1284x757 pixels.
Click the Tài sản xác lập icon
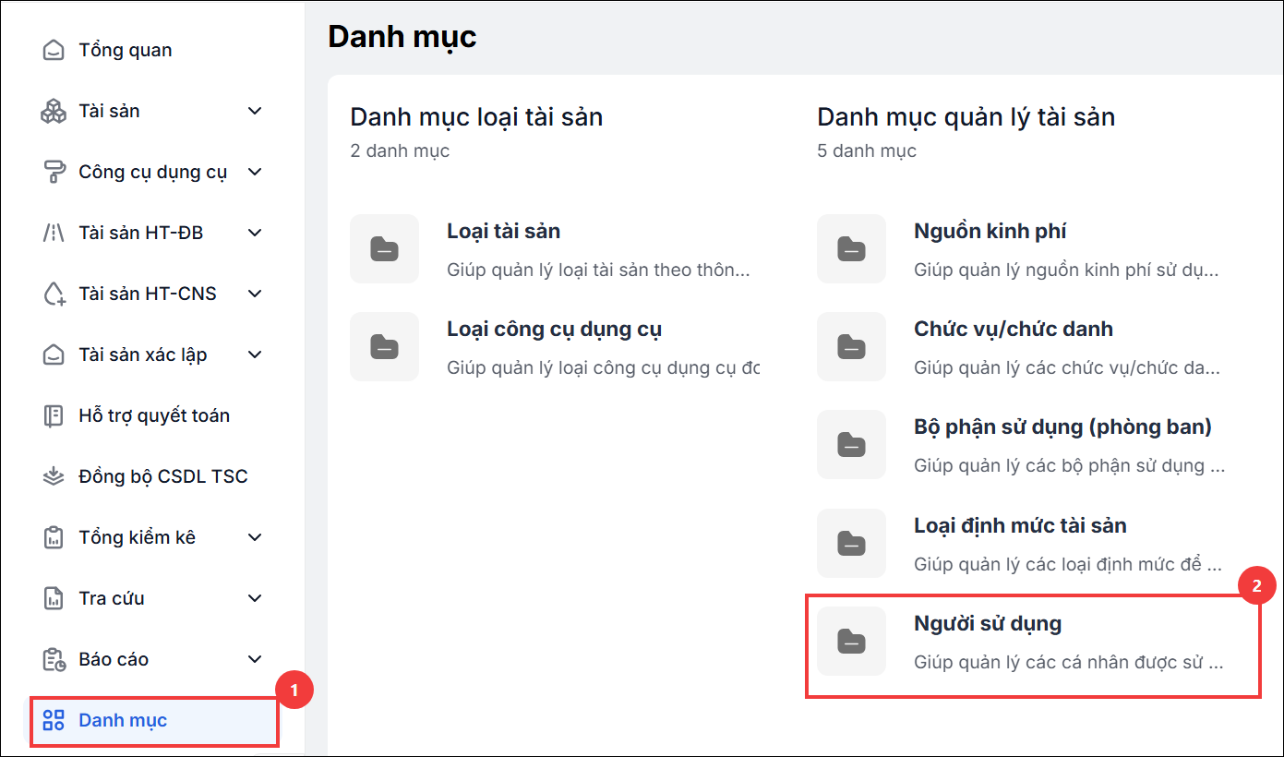54,354
